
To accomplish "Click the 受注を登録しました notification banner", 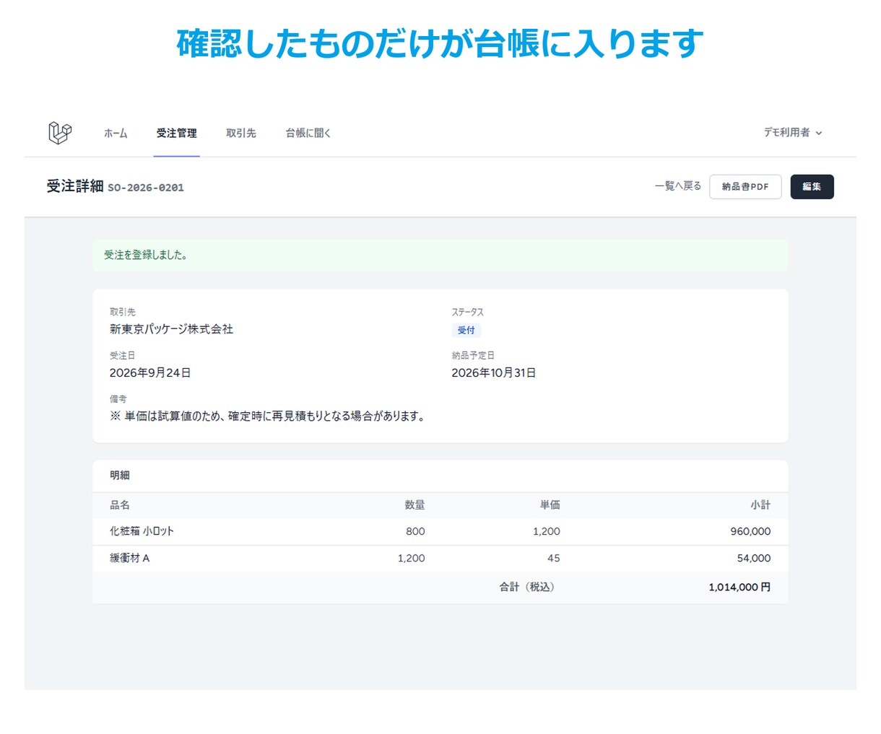I will (x=440, y=255).
